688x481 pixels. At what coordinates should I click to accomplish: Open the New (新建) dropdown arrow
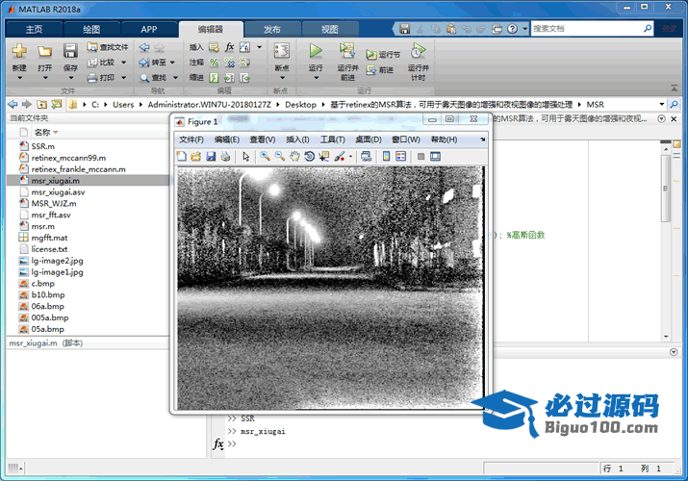[x=19, y=78]
